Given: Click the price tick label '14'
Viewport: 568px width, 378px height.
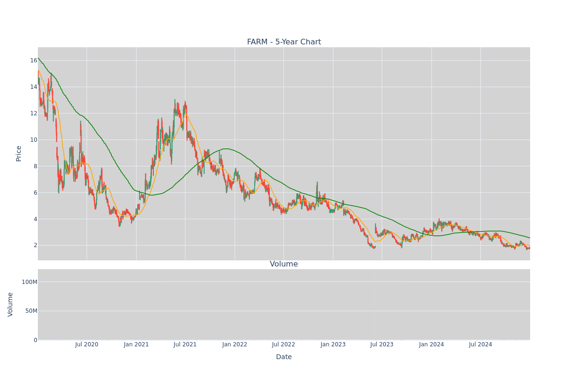Looking at the screenshot, I should tap(34, 87).
